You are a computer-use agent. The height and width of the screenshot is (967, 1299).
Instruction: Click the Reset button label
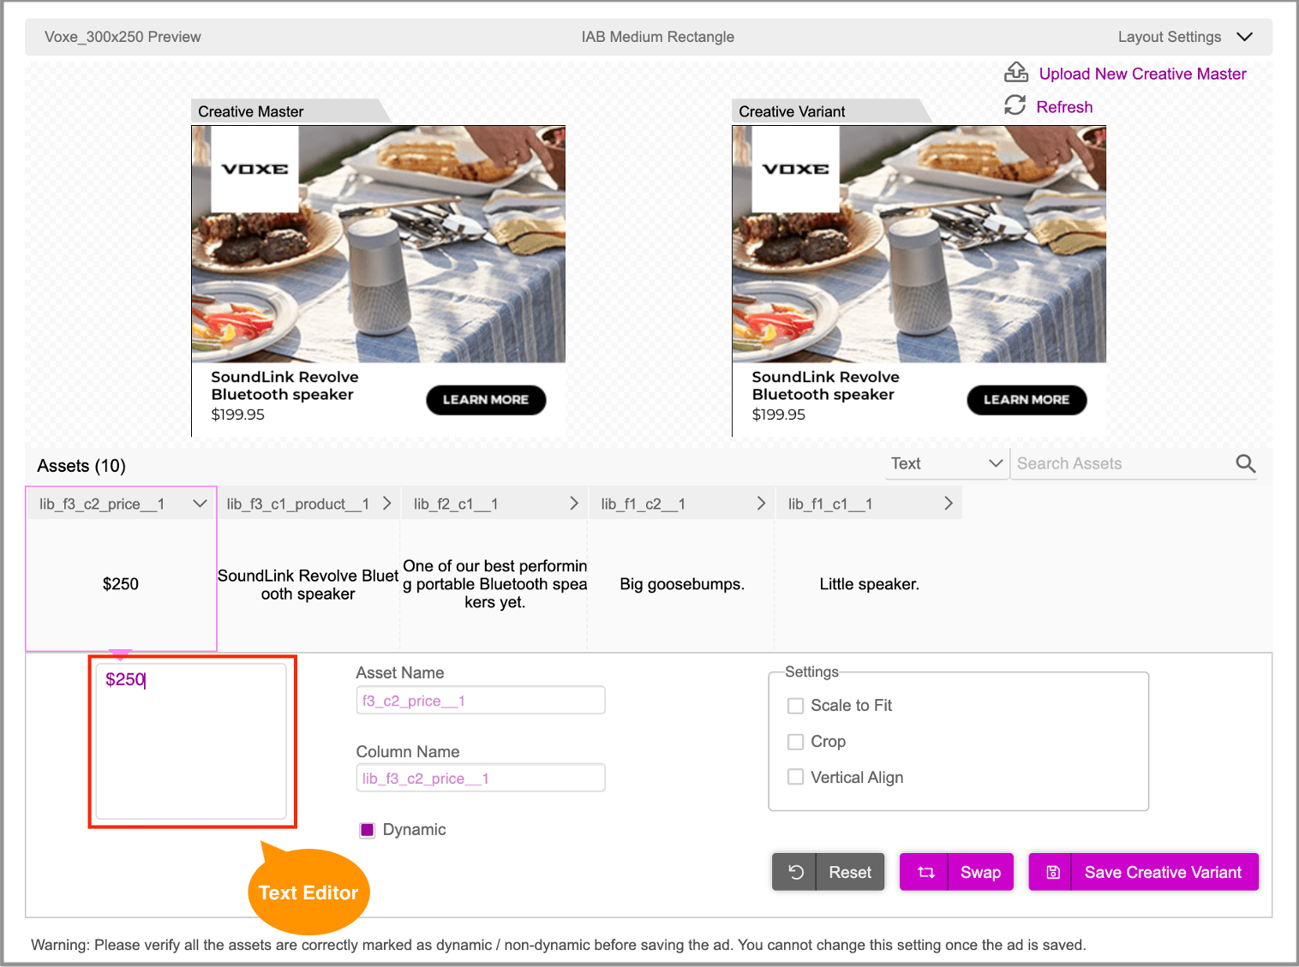point(850,872)
